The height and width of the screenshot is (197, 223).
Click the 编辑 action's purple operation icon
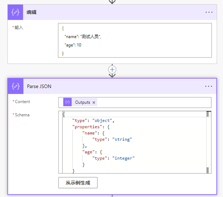15,12
